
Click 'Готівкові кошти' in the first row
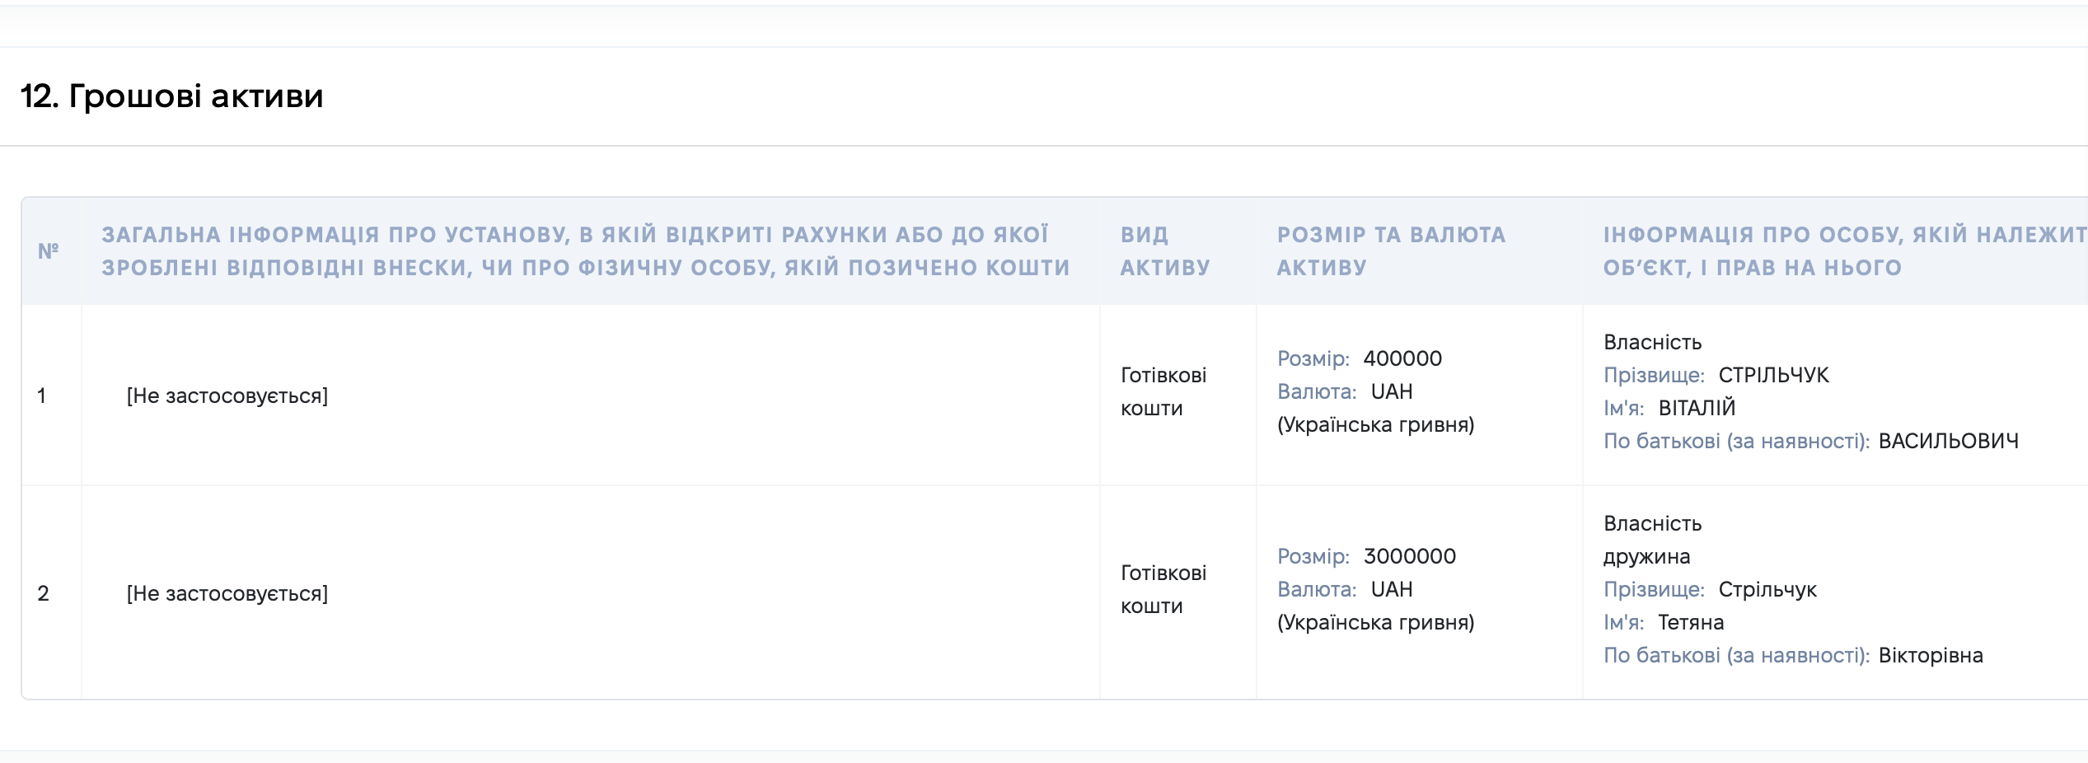coord(1163,391)
